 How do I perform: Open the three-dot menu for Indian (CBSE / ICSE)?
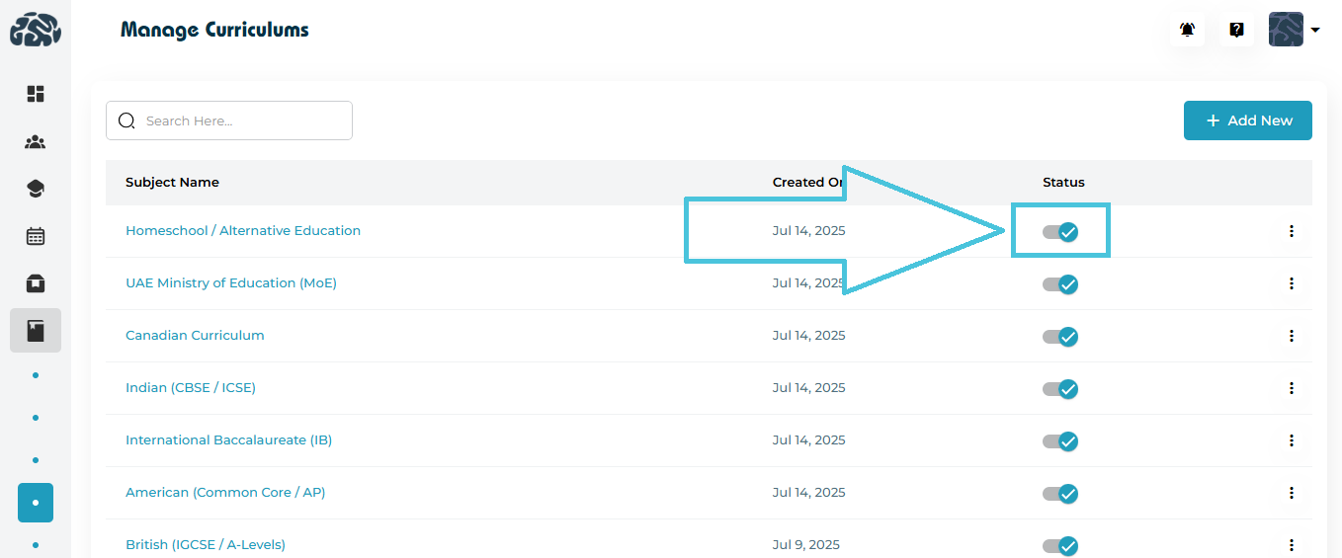click(x=1292, y=388)
